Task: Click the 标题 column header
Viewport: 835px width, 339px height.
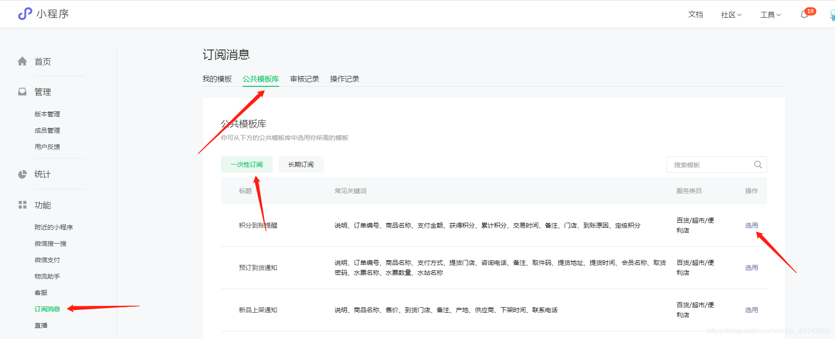Action: 245,191
